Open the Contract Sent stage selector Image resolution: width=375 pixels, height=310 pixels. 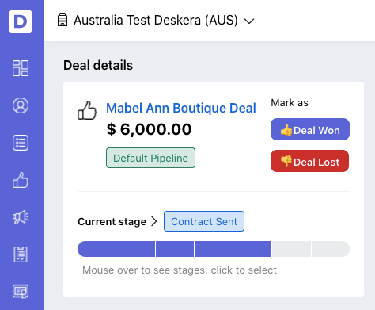tap(204, 221)
